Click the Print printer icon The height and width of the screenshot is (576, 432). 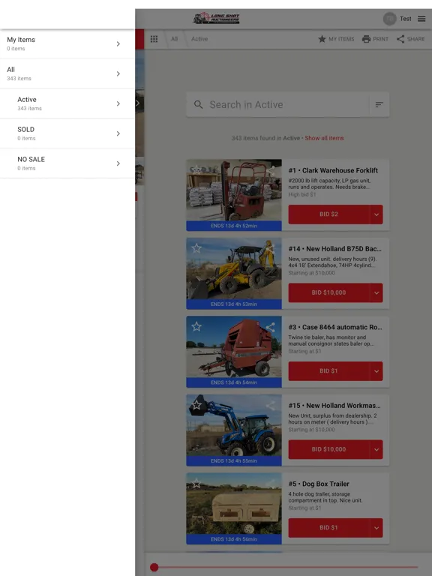(x=366, y=39)
